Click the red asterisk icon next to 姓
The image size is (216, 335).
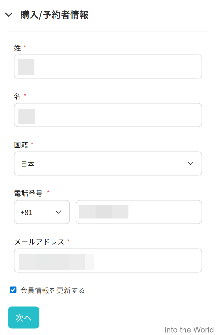click(24, 46)
